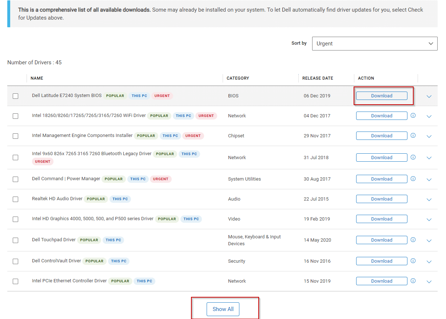Image resolution: width=446 pixels, height=319 pixels.
Task: Select Intel Management Engine Components Installer checkbox
Action: tap(15, 136)
